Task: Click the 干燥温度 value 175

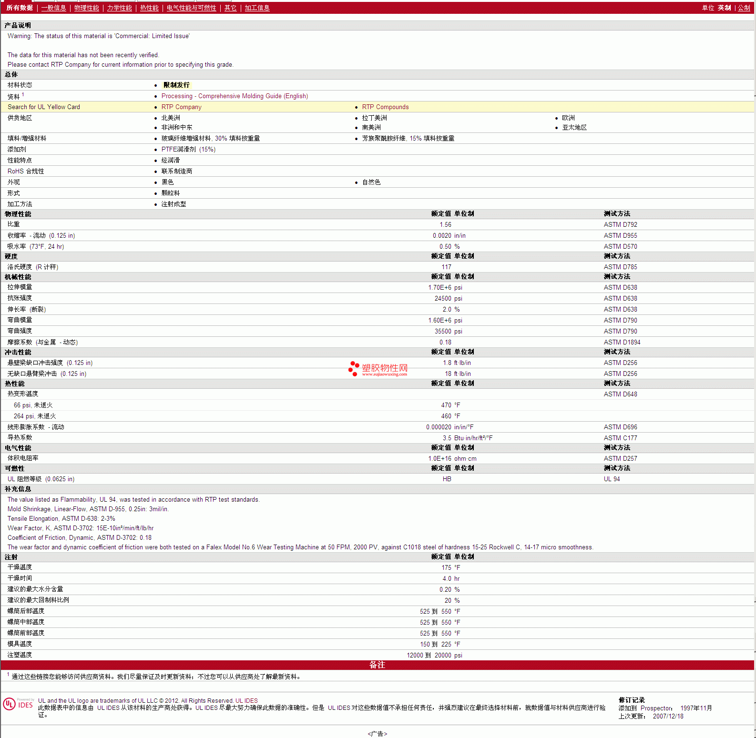Action: (446, 567)
